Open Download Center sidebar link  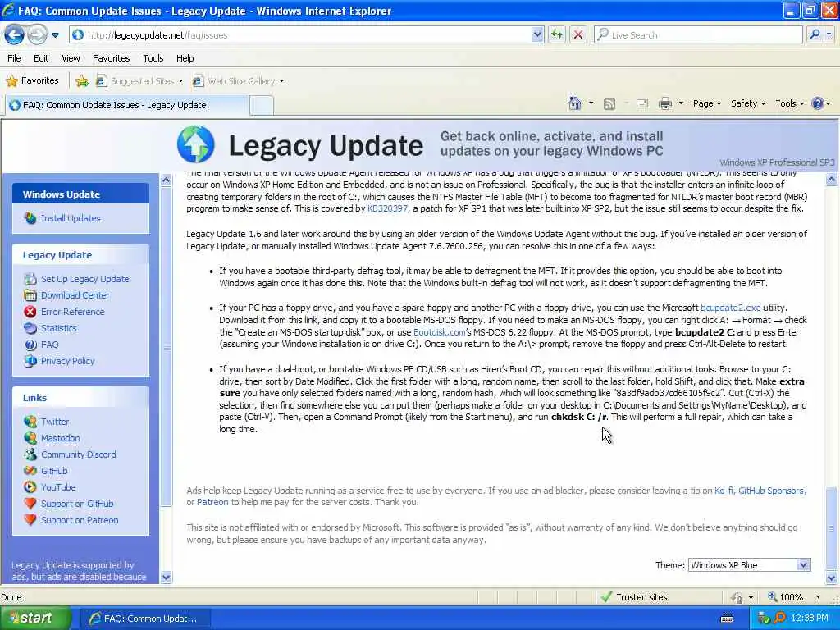75,295
